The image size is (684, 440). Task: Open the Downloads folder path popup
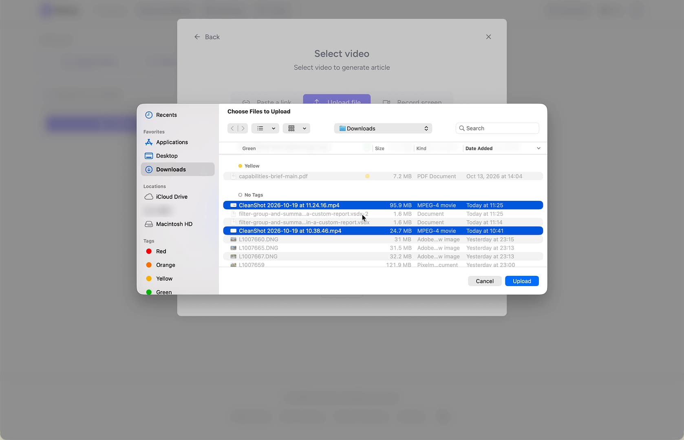(383, 128)
